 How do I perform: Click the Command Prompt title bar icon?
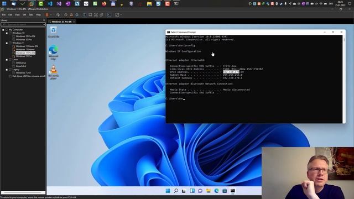click(168, 32)
